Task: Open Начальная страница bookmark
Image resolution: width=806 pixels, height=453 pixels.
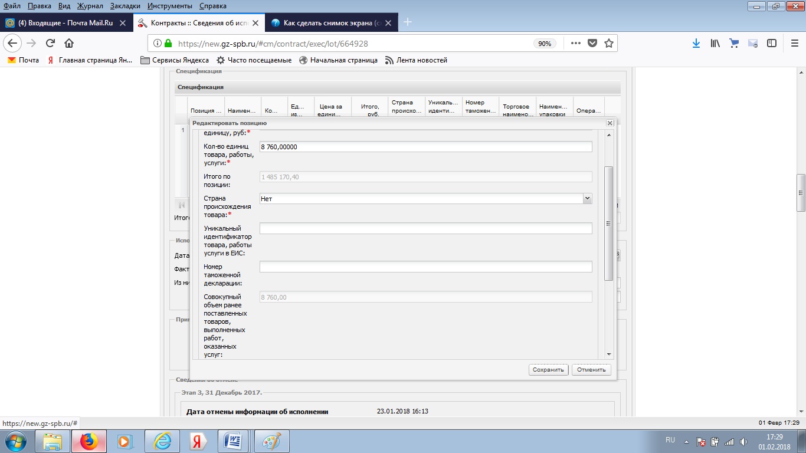Action: 339,60
